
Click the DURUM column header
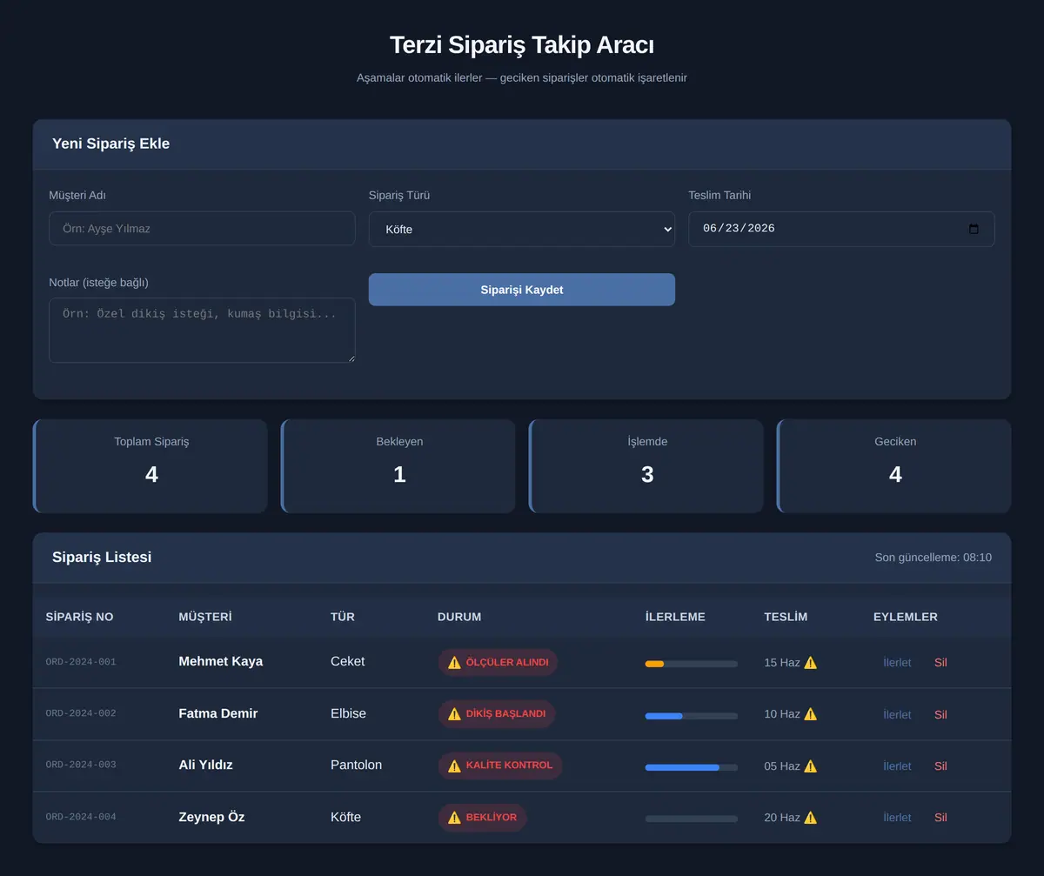tap(459, 617)
